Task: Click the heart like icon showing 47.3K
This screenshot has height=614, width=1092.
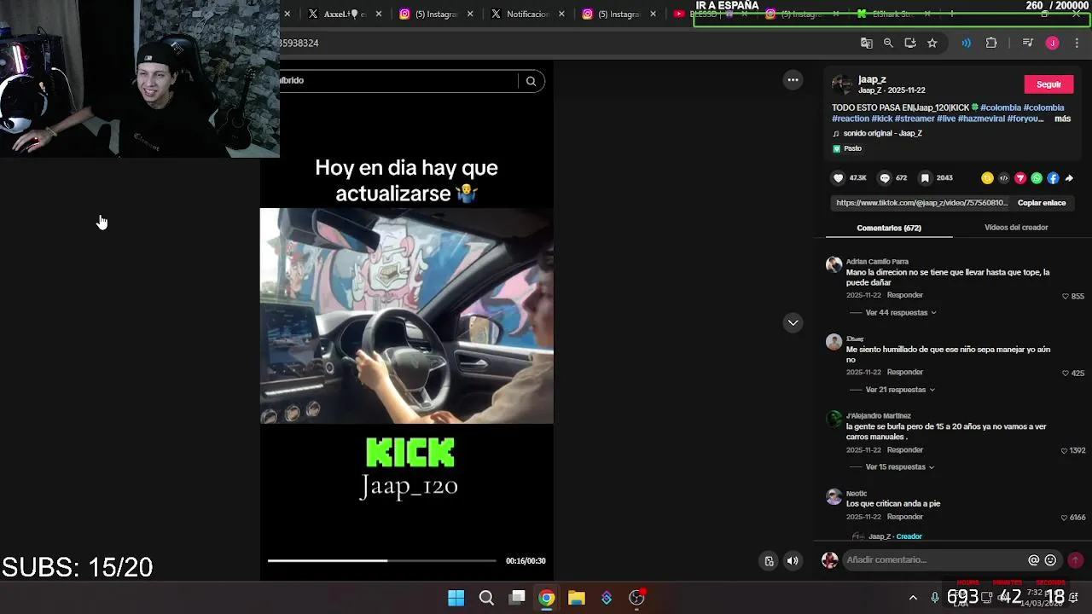Action: [838, 178]
